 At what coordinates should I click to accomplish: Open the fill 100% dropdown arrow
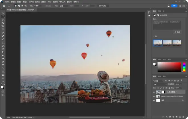[x=181, y=88]
